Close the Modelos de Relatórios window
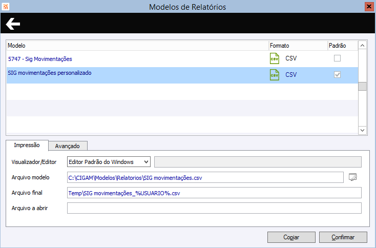Image resolution: width=376 pixels, height=248 pixels. (369, 7)
